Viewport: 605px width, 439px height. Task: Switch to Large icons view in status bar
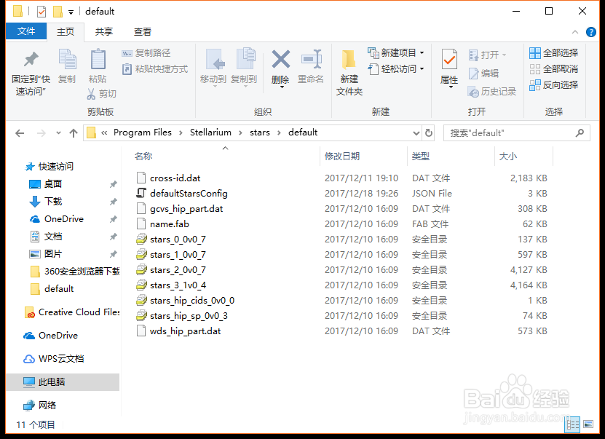click(588, 424)
